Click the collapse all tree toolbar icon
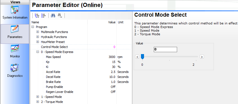238x104 pixels. [x=44, y=16]
